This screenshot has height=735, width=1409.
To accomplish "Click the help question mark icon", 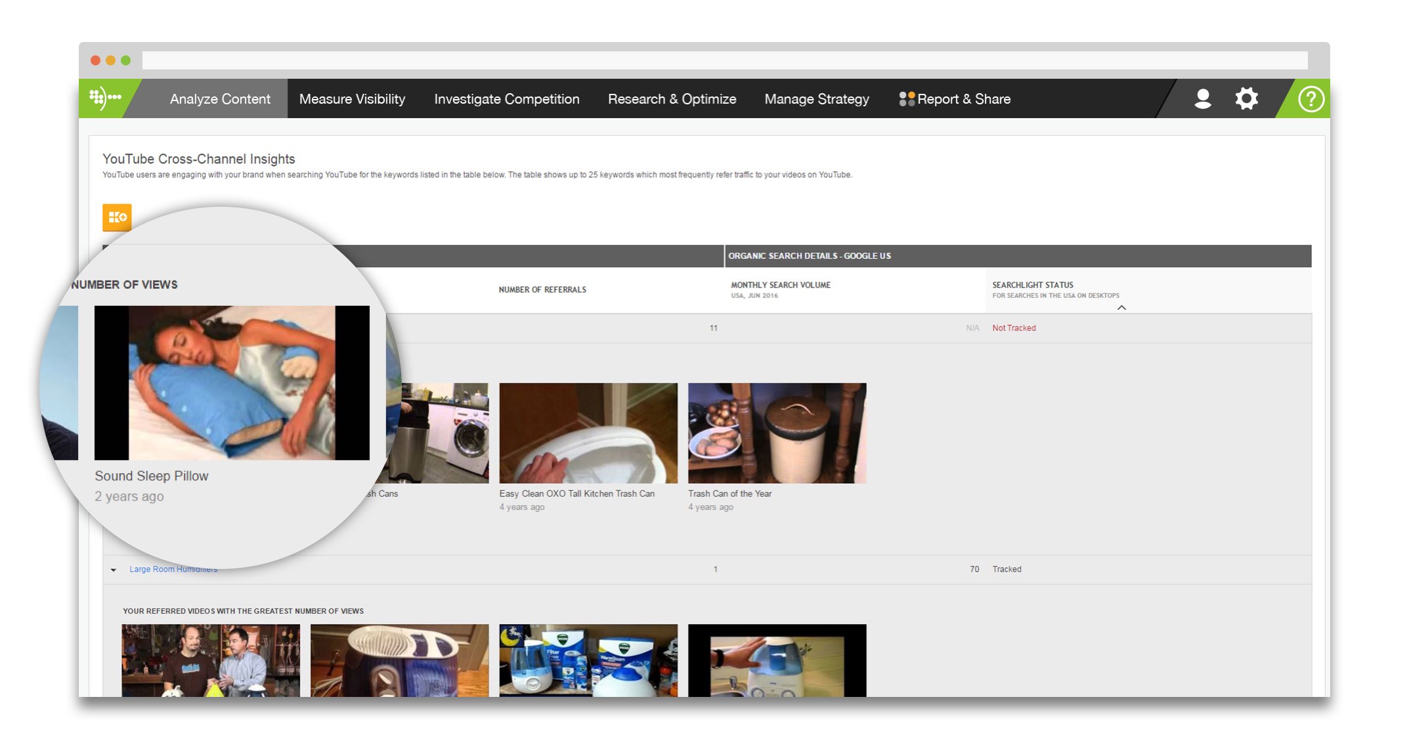I will [1311, 99].
